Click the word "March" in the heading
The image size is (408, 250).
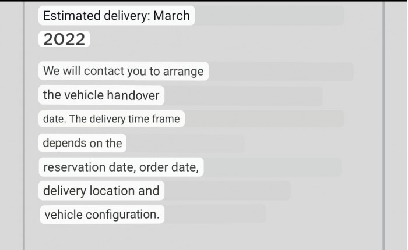tap(171, 15)
